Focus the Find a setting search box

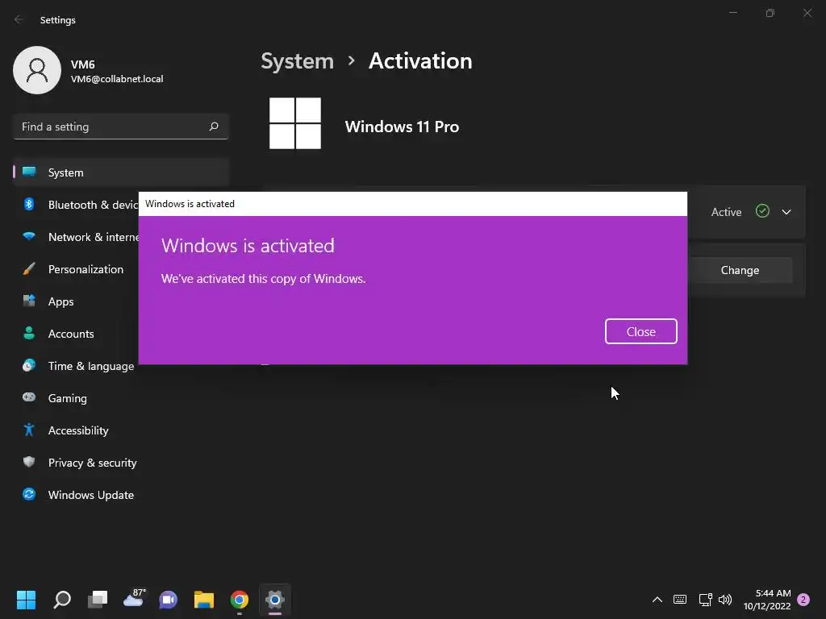click(121, 127)
